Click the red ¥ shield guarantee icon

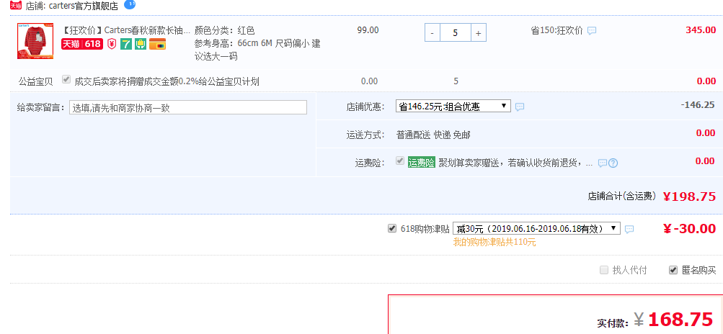(112, 44)
